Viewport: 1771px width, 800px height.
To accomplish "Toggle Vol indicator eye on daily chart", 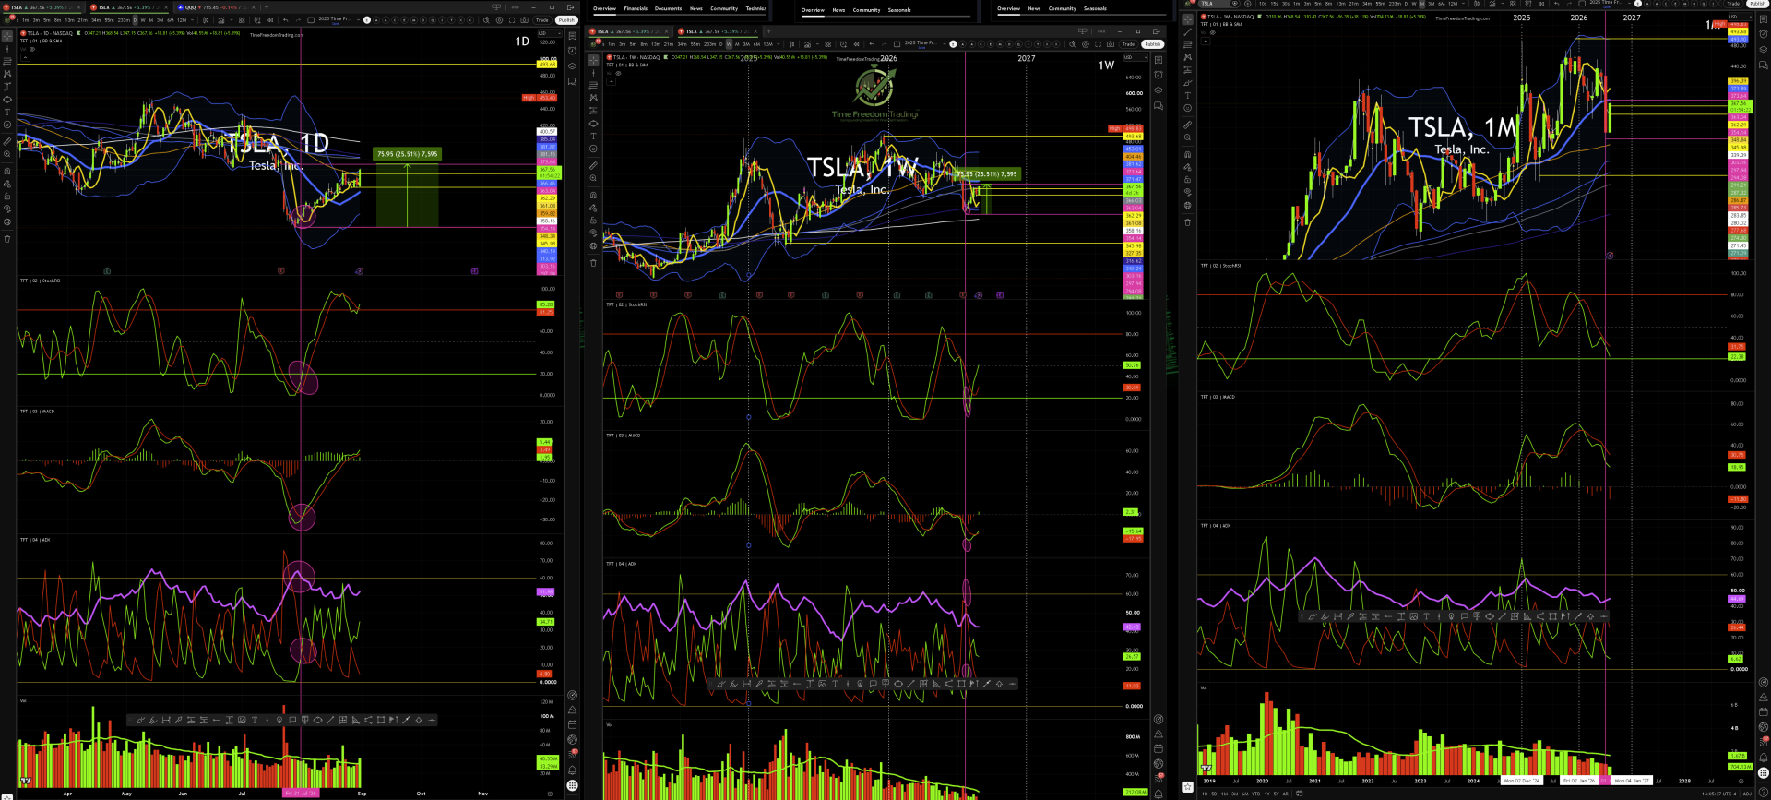I will tap(32, 49).
